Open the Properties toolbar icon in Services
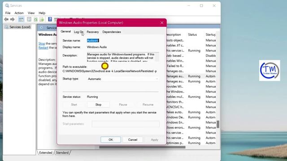287x161 pixels. coord(29,19)
